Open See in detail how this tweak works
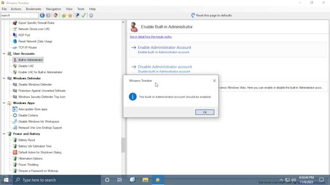 tap(151, 36)
